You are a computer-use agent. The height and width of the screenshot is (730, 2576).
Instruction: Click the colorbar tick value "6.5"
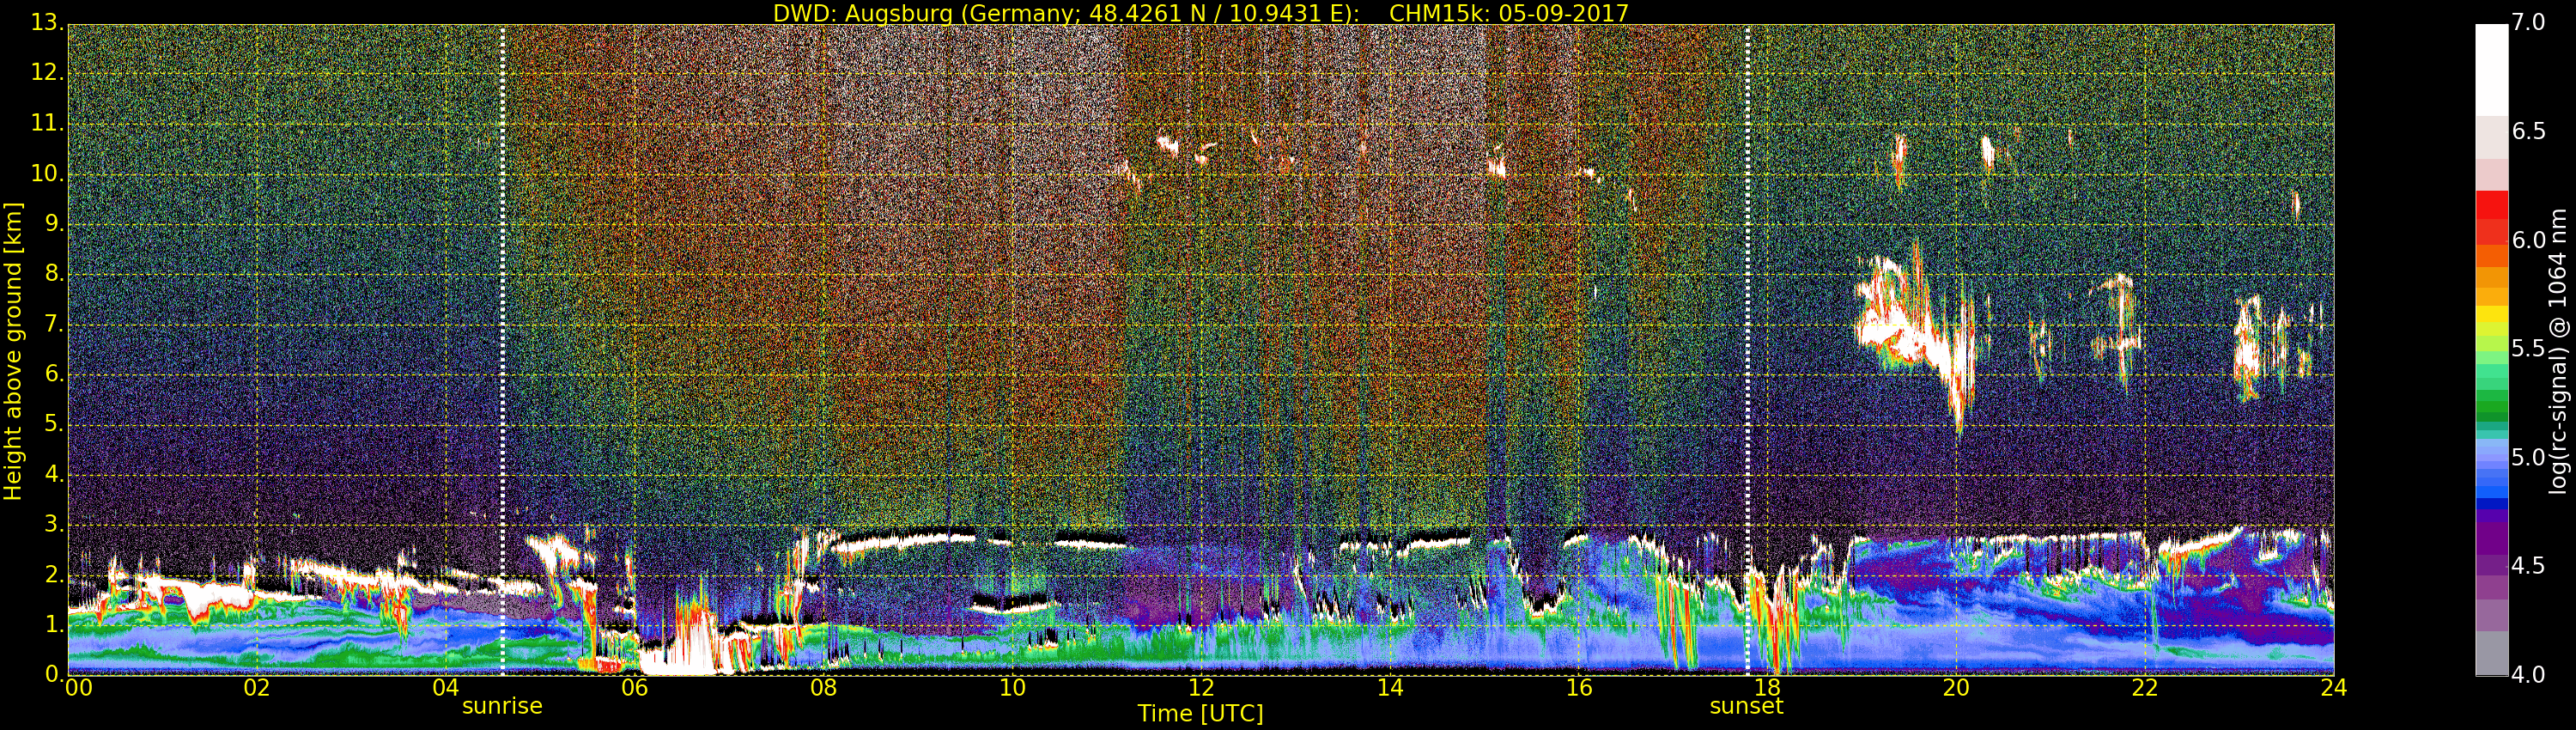click(x=2529, y=132)
